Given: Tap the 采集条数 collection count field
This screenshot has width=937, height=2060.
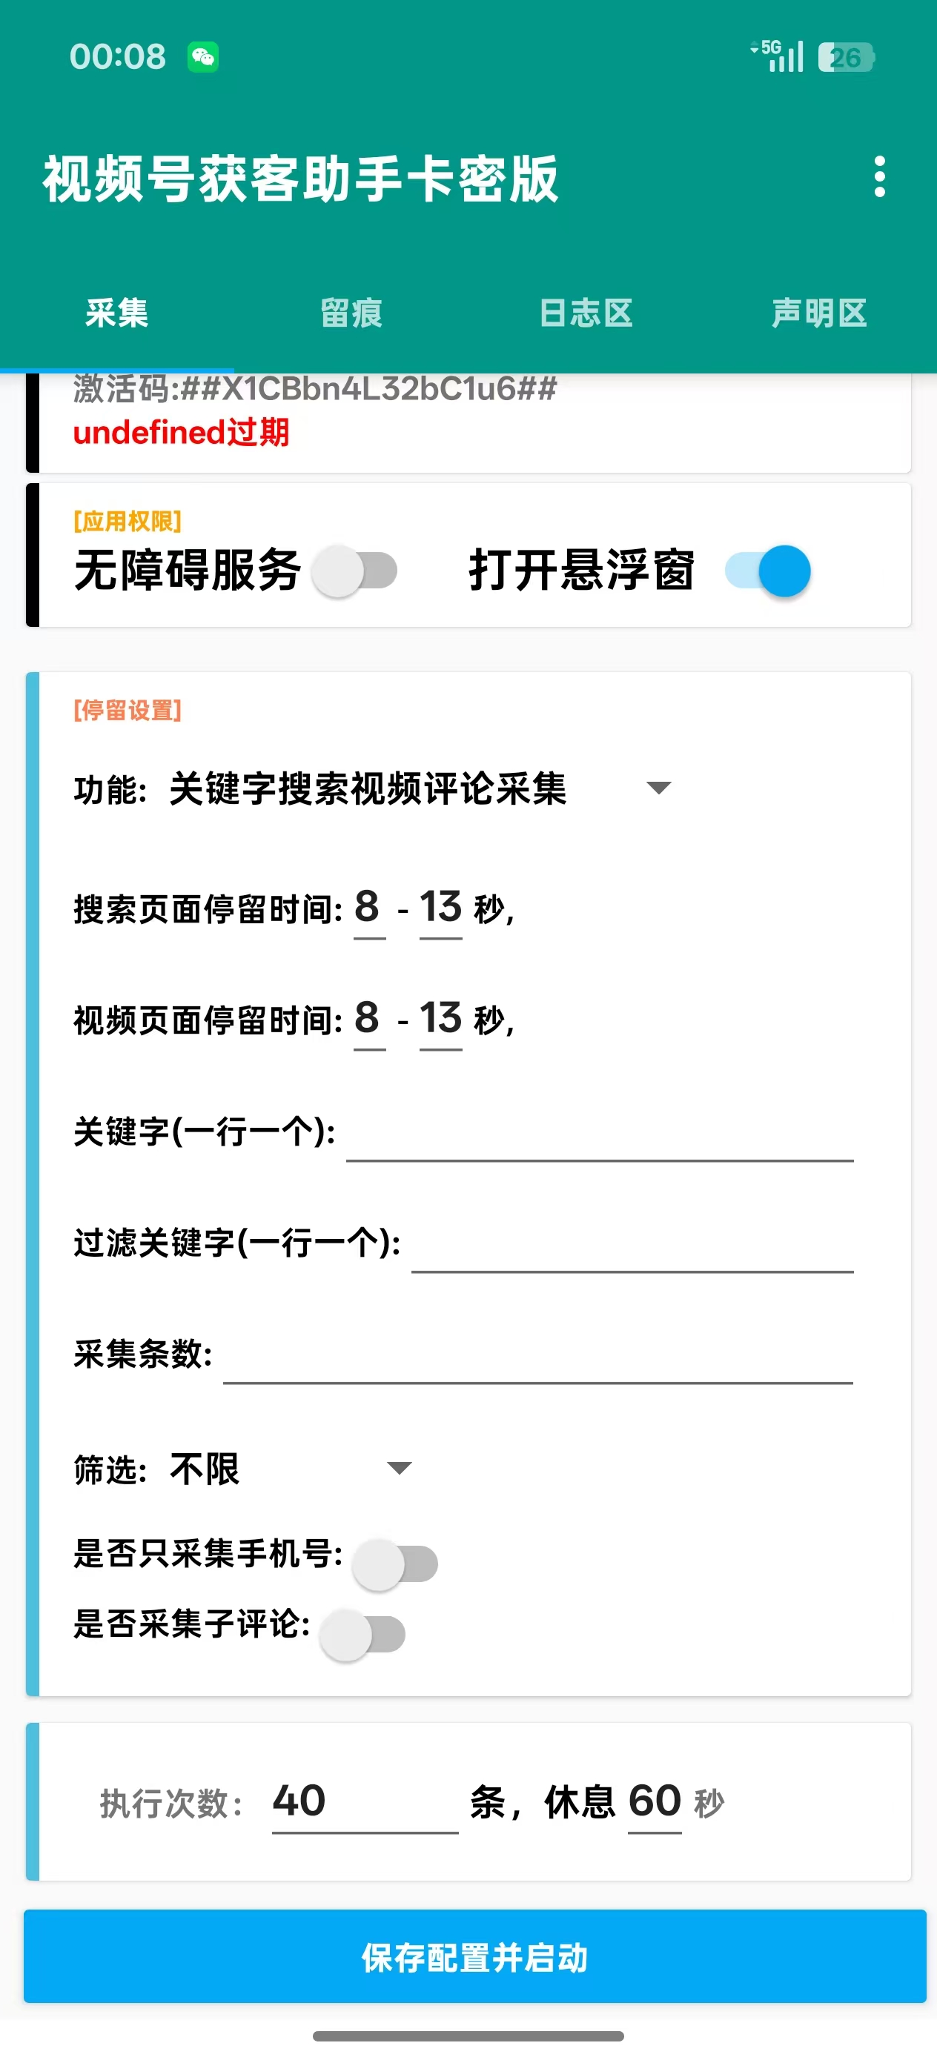Looking at the screenshot, I should (537, 1356).
